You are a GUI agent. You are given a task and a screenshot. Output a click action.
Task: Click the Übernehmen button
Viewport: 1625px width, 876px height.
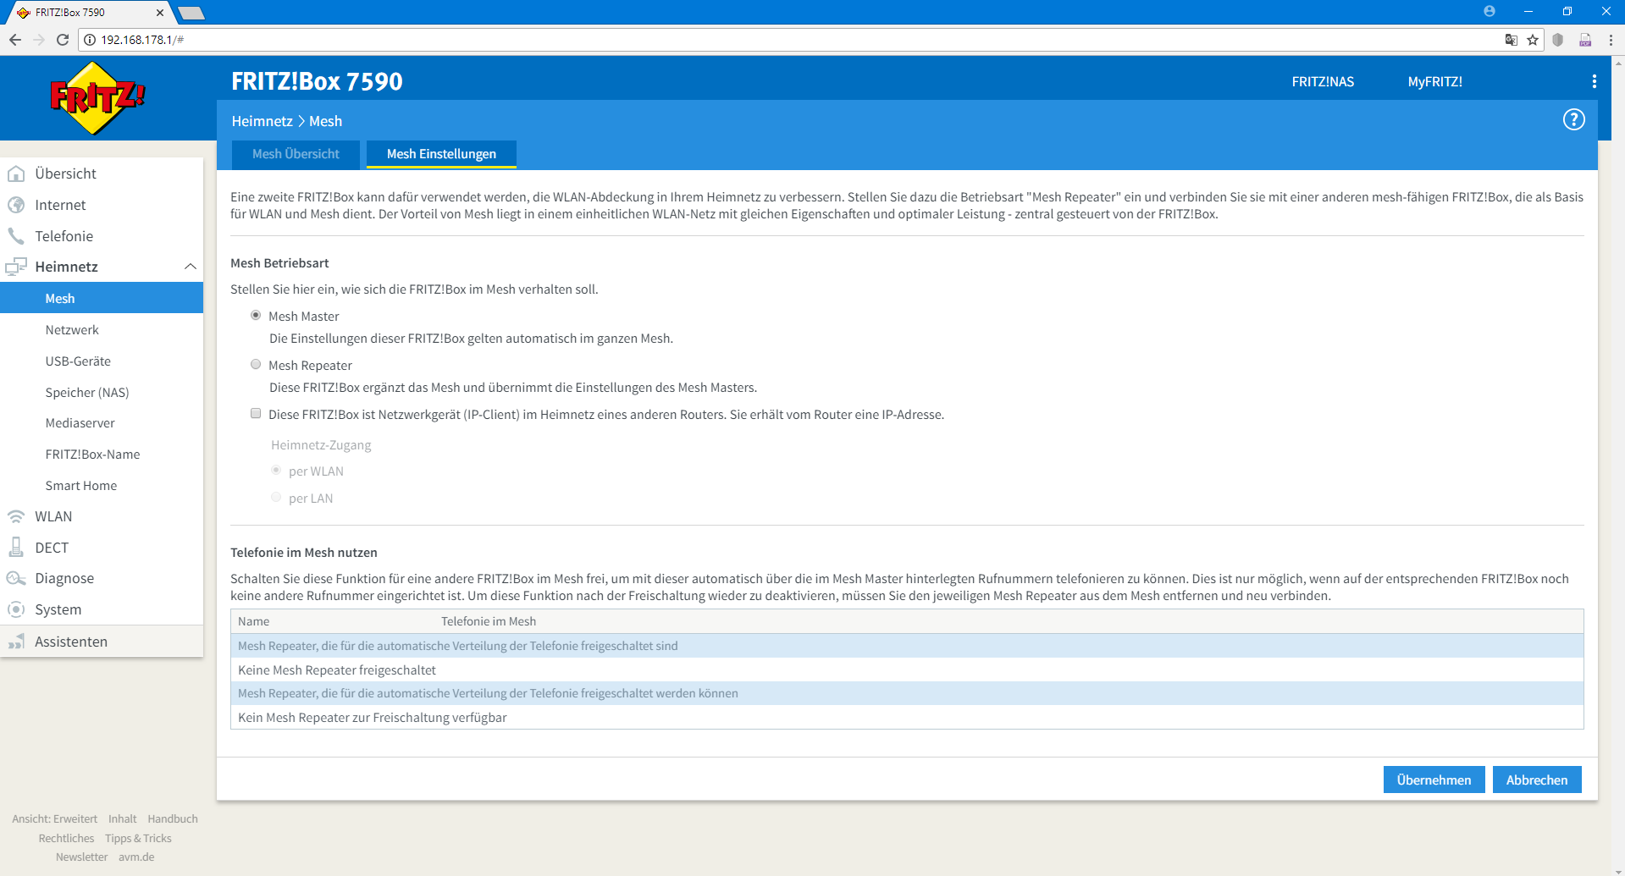(x=1434, y=780)
